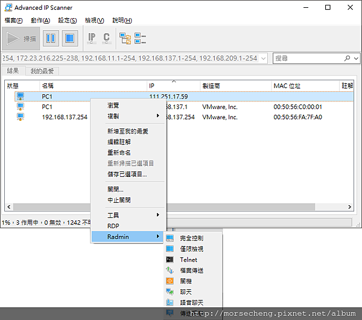The image size is (362, 320).
Task: Choose 儲存已選項目... in context menu
Action: coord(129,174)
